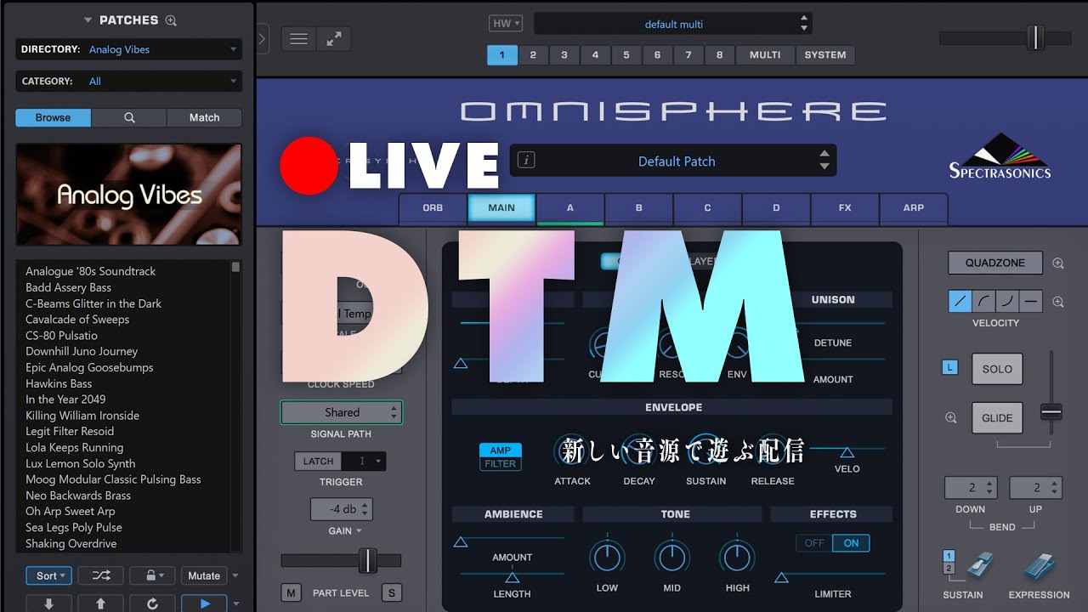Open the SYSTEM page
Screen dimensions: 1088x612
click(825, 55)
